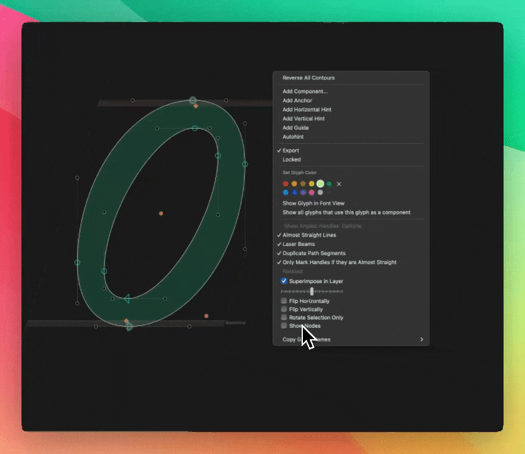
Task: Run Autohint from the menu
Action: [x=293, y=137]
